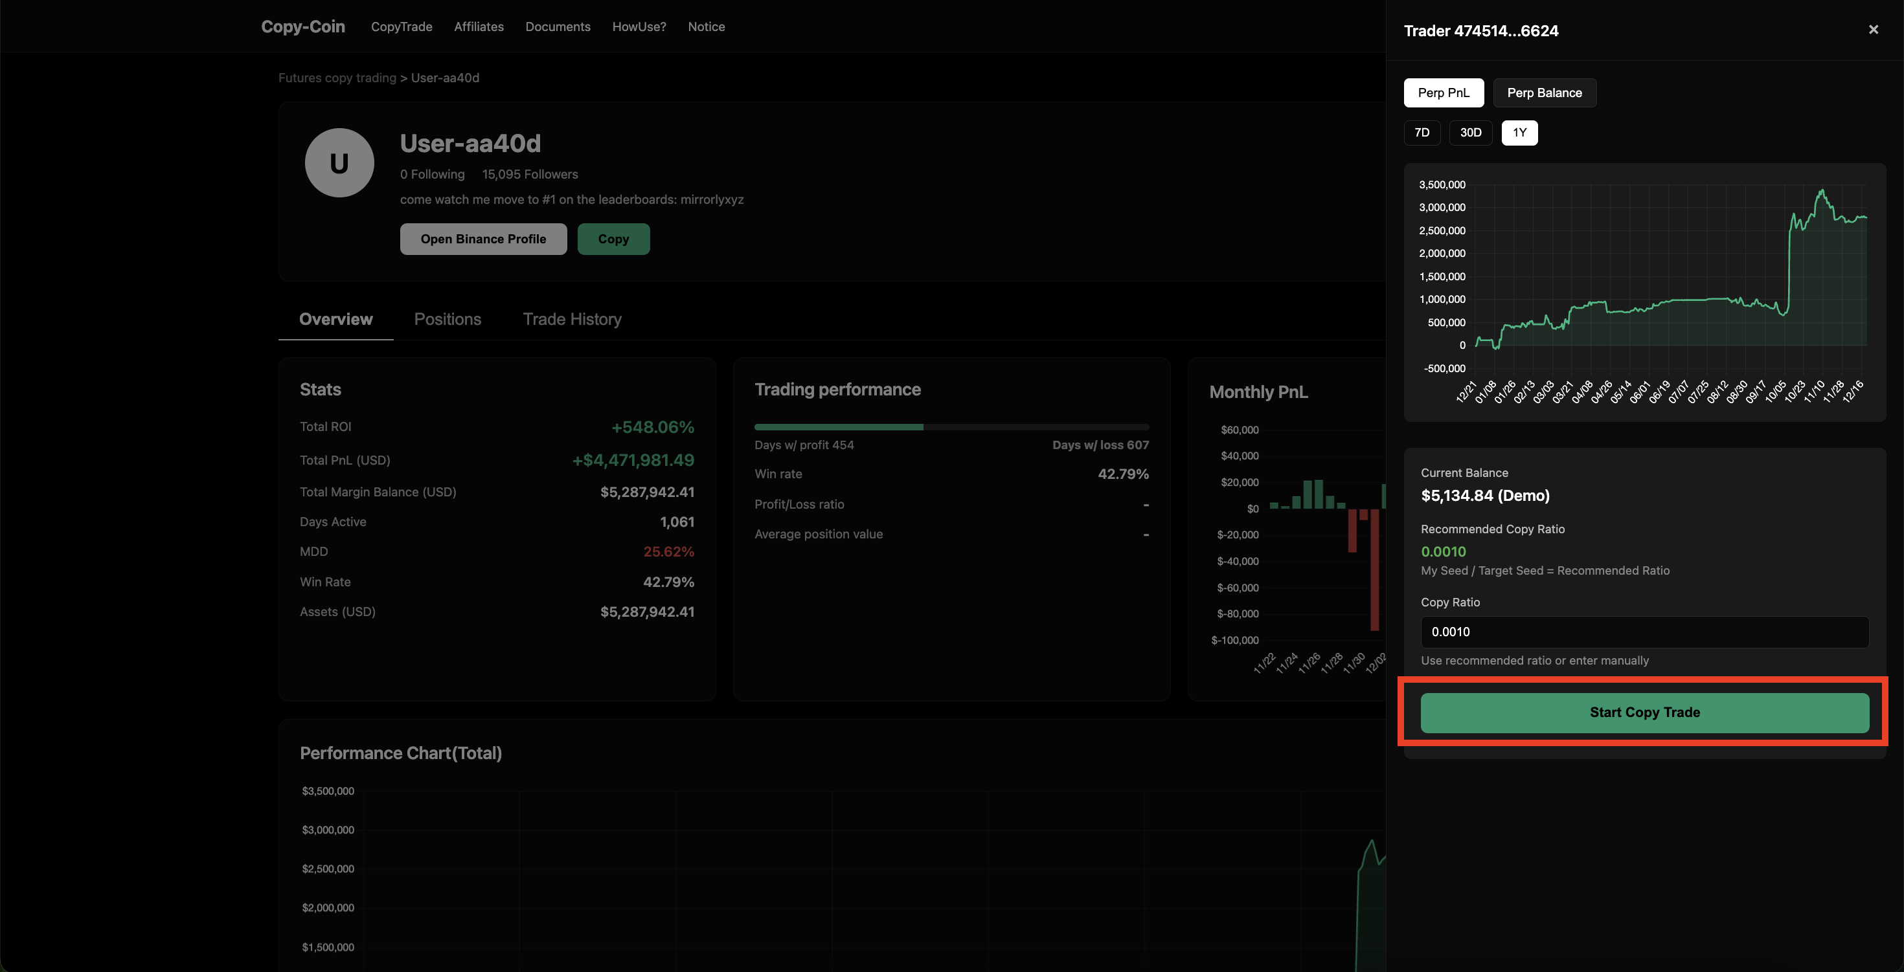Click Total PnL value +$4,471,981.49
This screenshot has height=972, width=1904.
coord(633,460)
